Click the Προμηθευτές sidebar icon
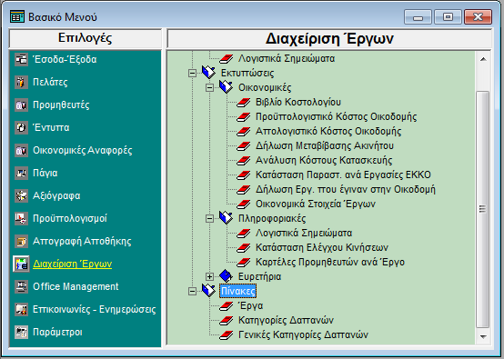Viewport: 504px width, 359px height. click(21, 105)
